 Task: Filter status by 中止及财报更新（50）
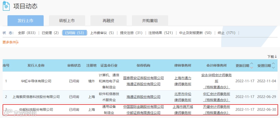click(195, 33)
